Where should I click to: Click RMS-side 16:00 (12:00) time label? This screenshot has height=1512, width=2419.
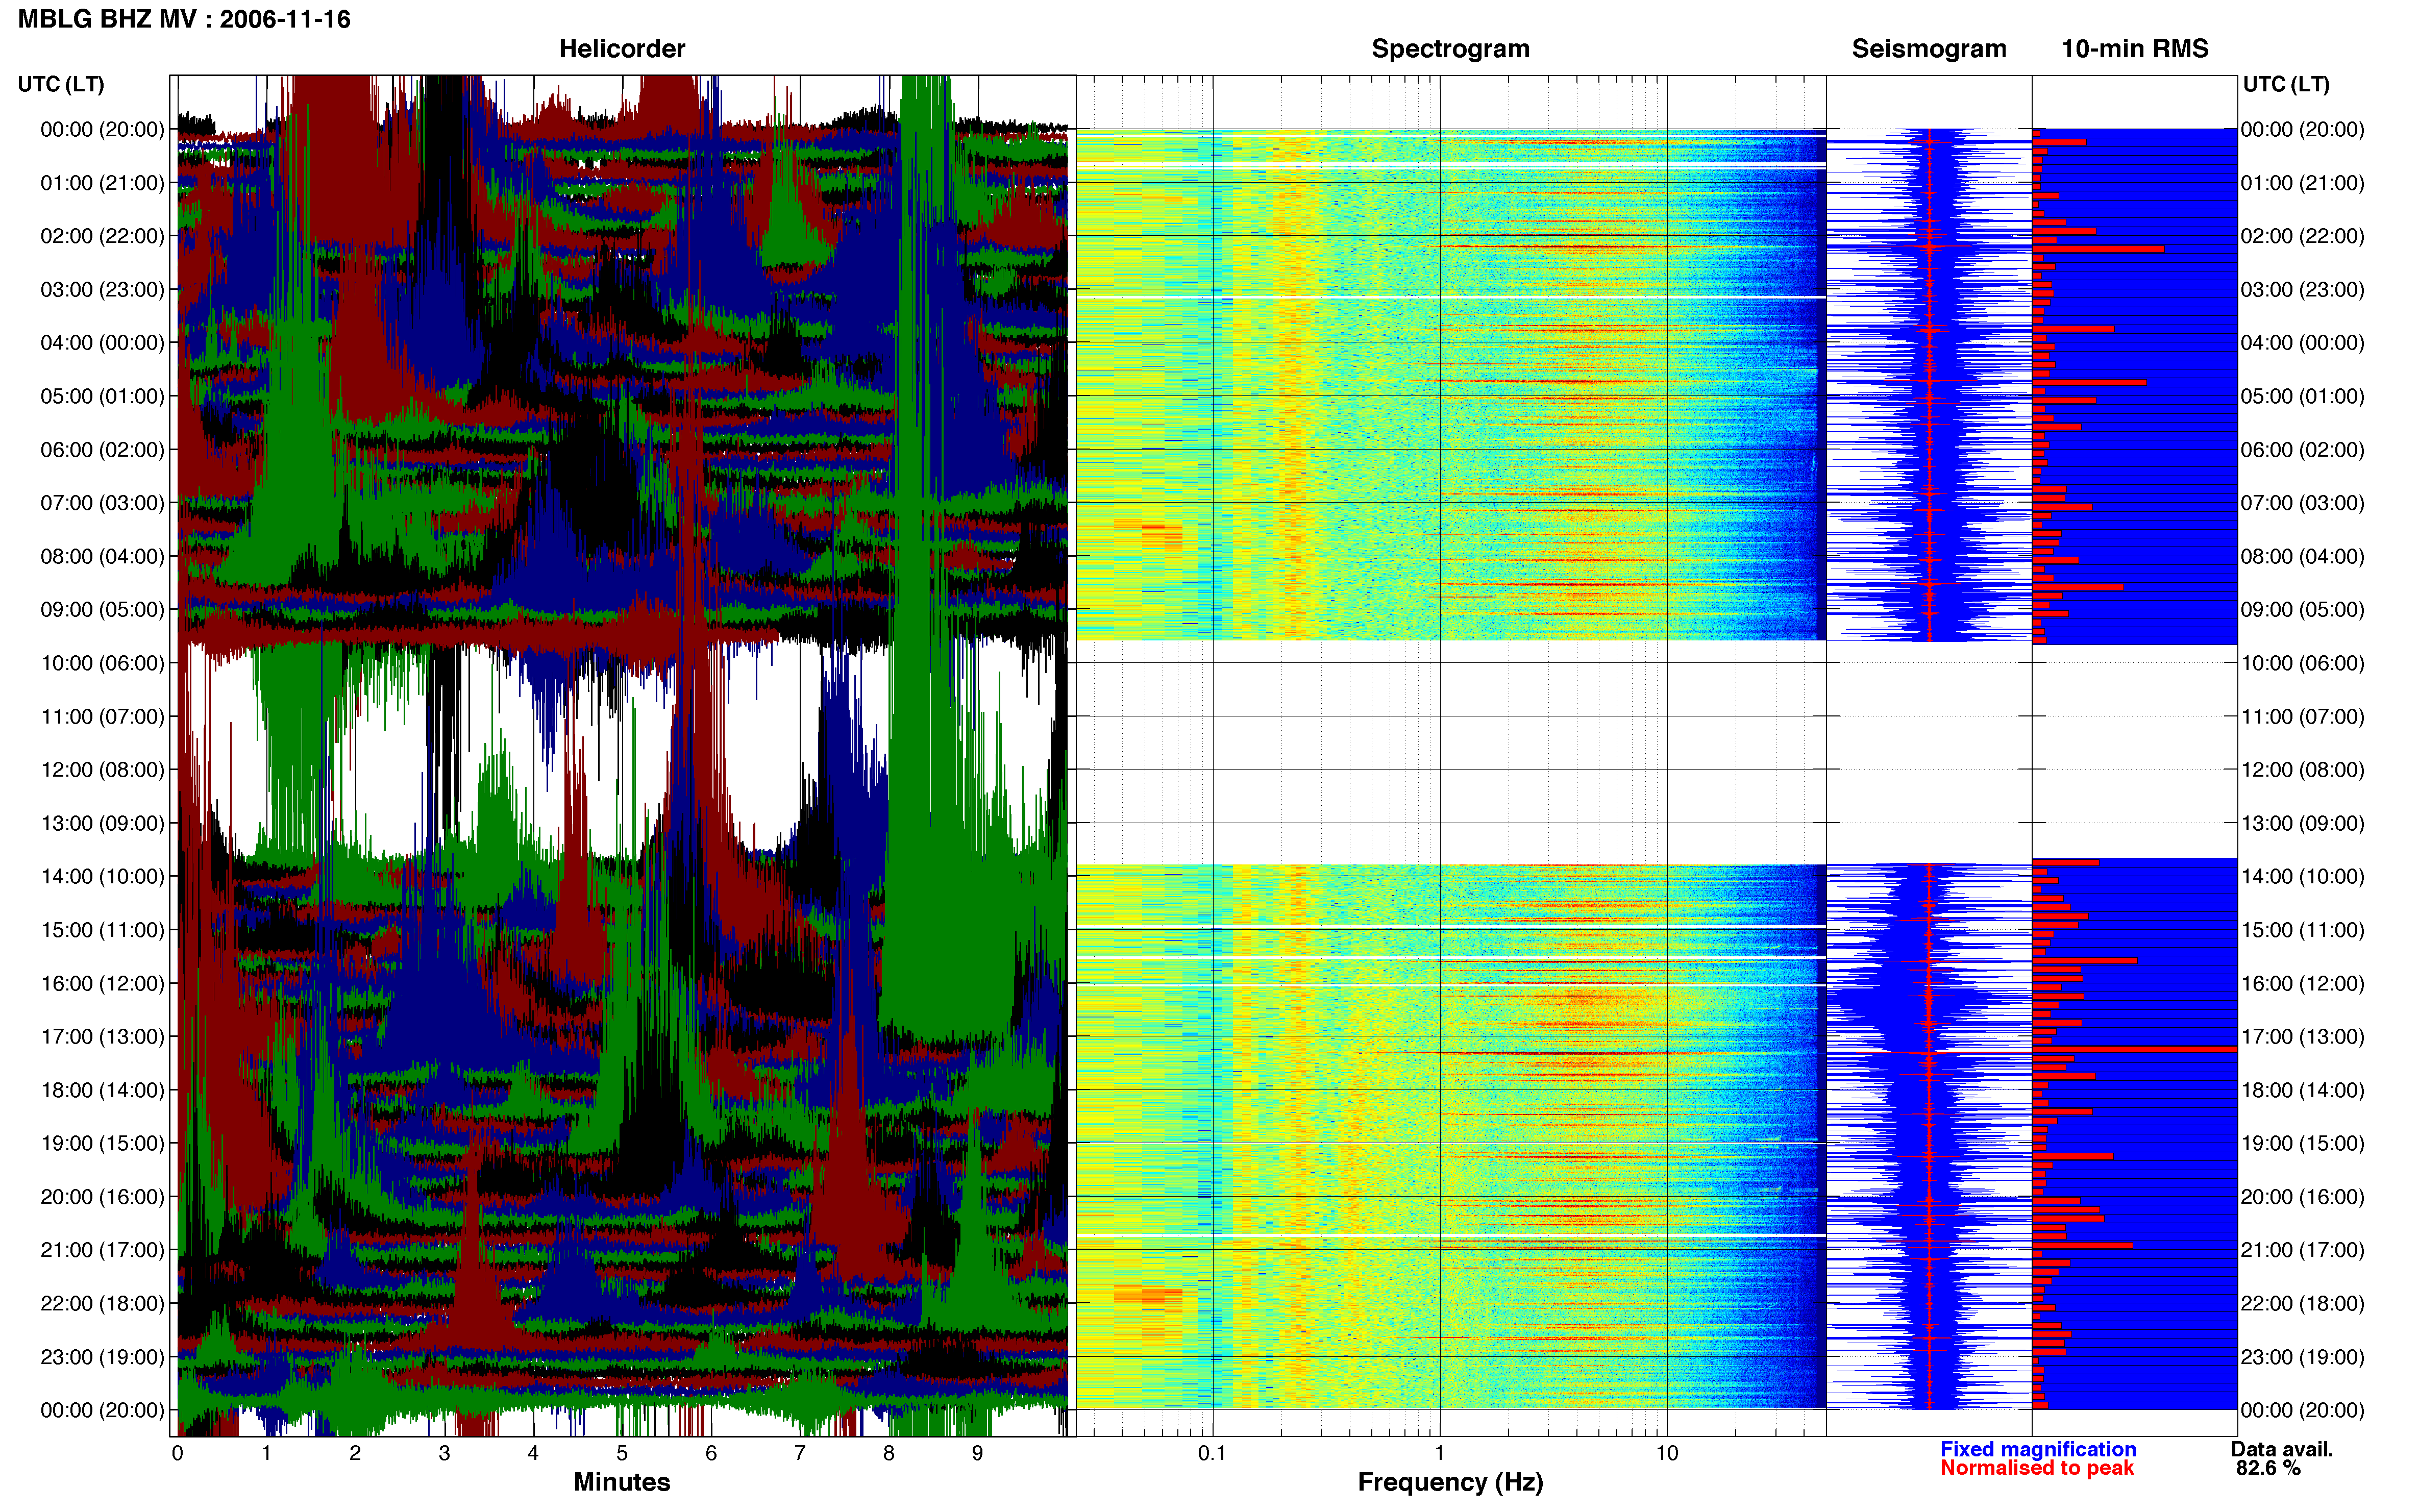click(2303, 983)
